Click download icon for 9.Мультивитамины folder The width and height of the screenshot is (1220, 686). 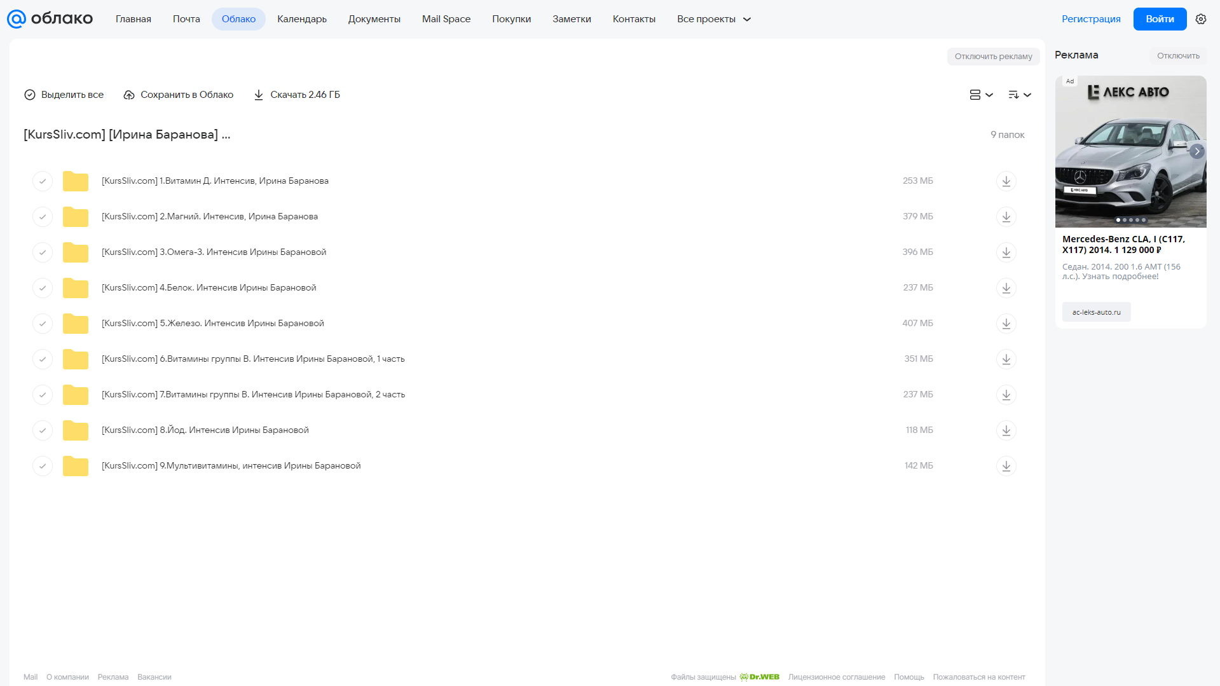pyautogui.click(x=1006, y=466)
